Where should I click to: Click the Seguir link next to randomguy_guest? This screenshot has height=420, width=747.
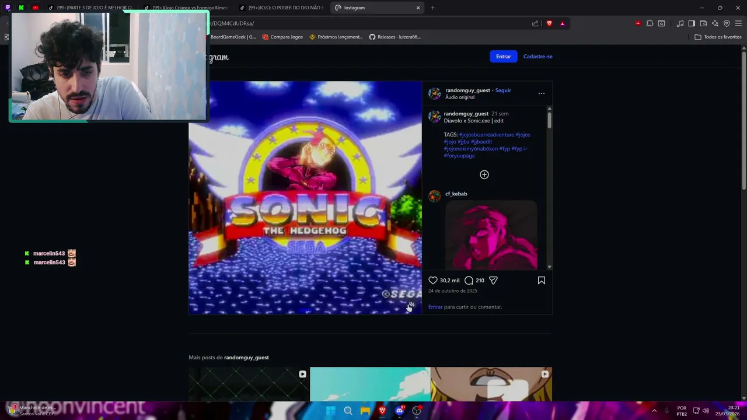pos(503,90)
